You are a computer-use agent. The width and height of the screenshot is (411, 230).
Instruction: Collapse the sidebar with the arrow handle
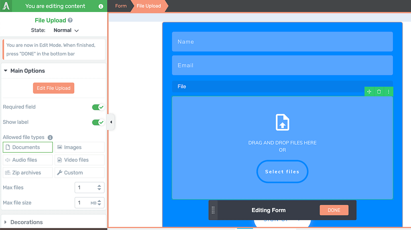coord(111,122)
